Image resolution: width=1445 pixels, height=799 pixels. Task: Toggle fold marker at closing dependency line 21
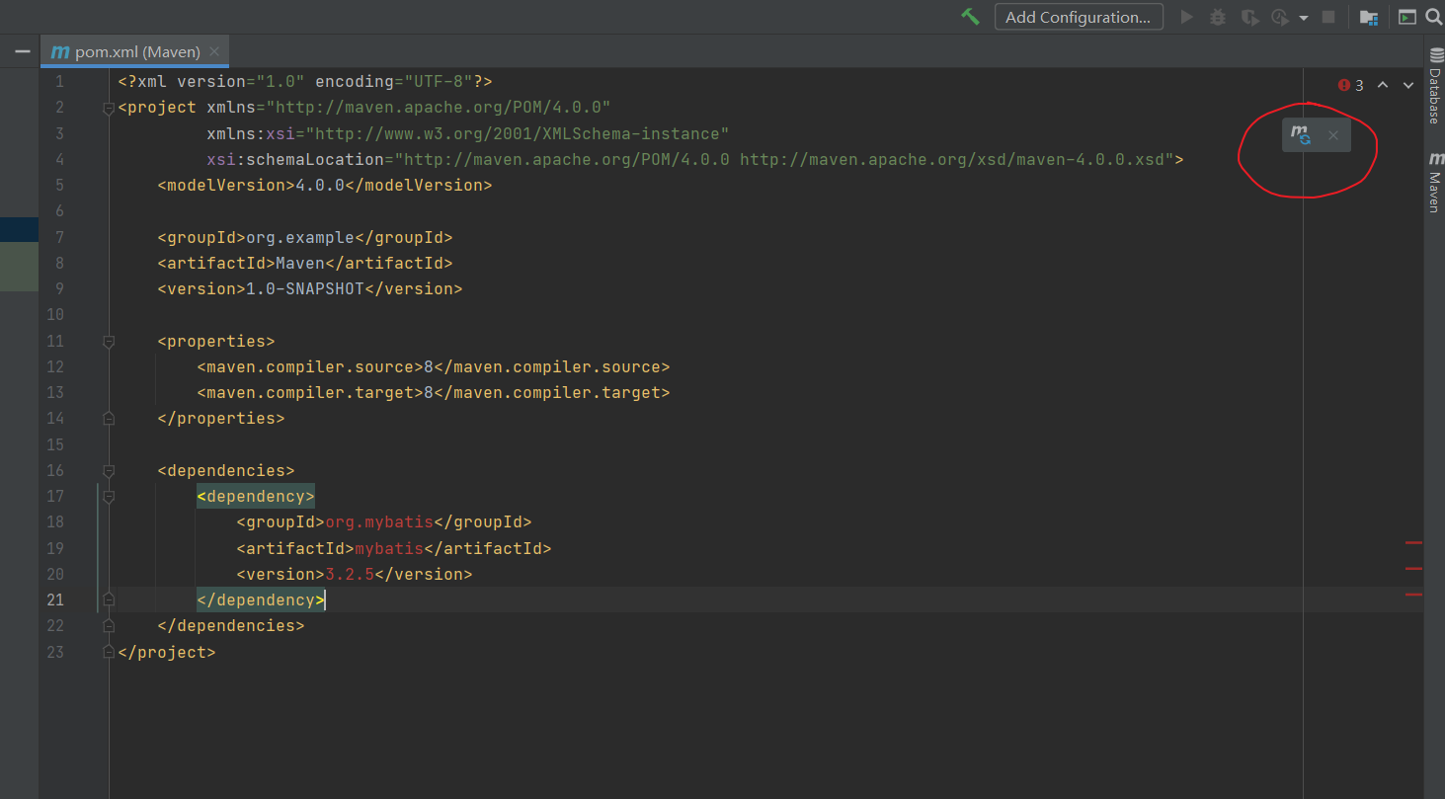[x=109, y=599]
